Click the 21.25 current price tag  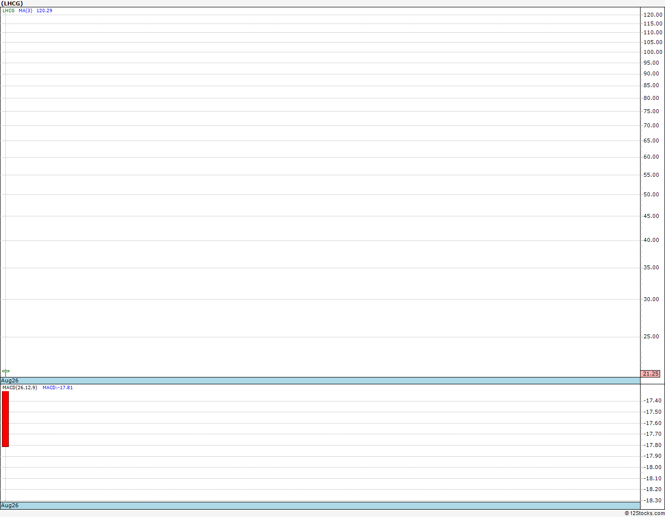click(x=650, y=374)
